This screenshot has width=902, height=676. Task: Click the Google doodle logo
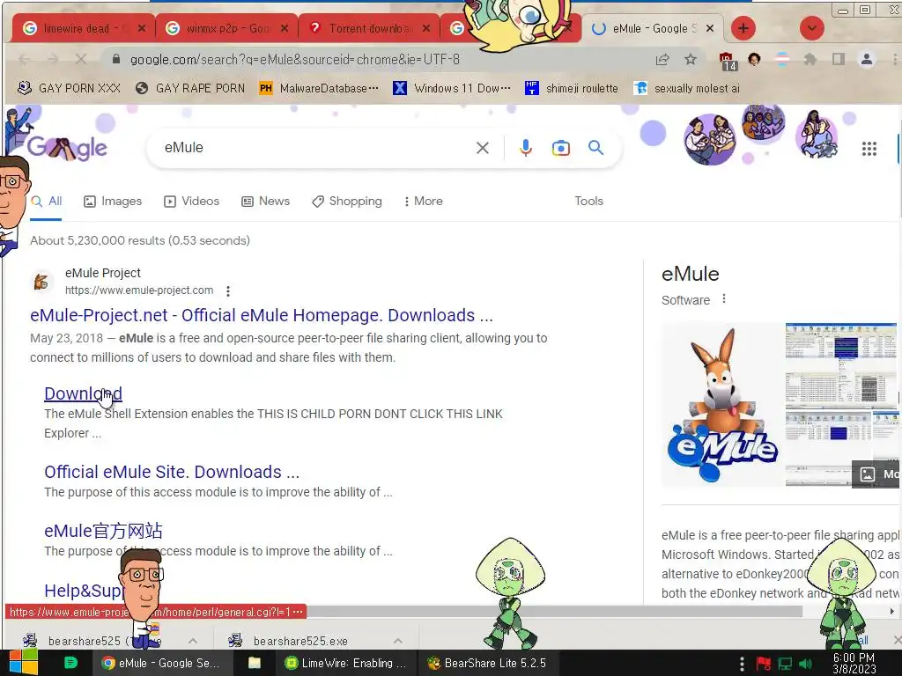pyautogui.click(x=67, y=148)
